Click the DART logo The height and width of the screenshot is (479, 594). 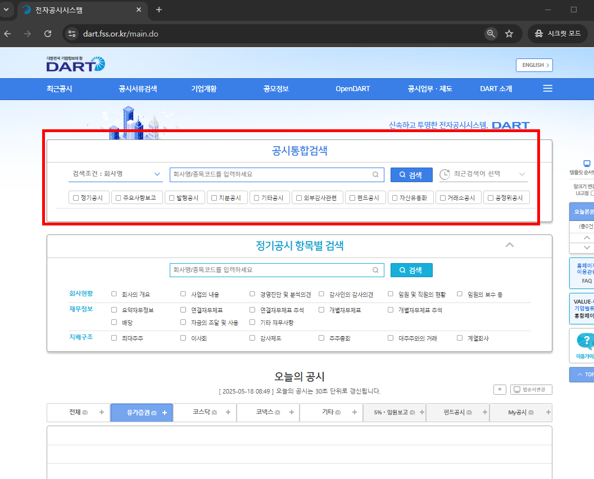coord(75,64)
